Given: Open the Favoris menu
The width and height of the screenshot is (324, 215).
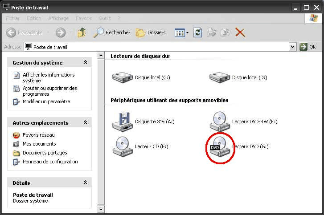Looking at the screenshot, I should coord(83,19).
